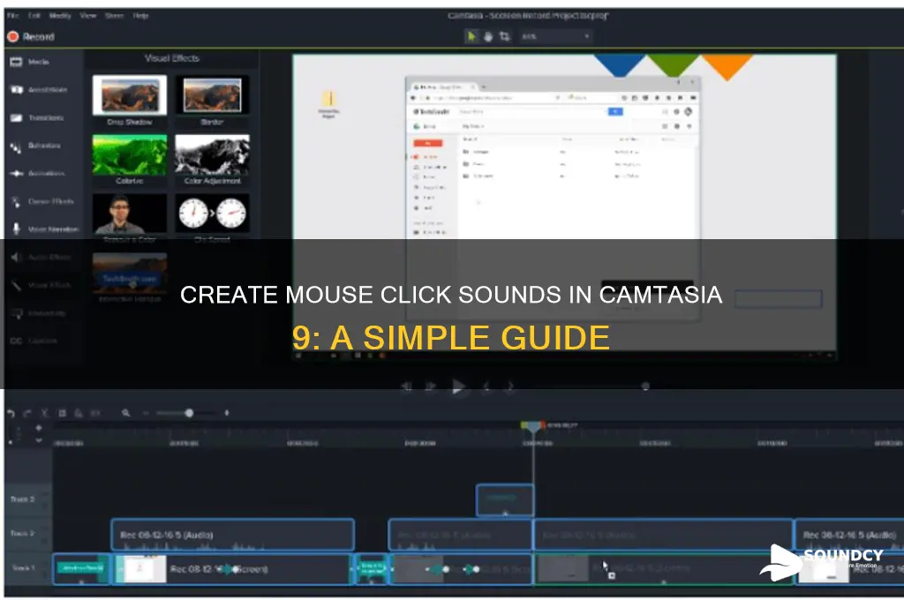Open the Help menu
The image size is (904, 600).
click(140, 16)
